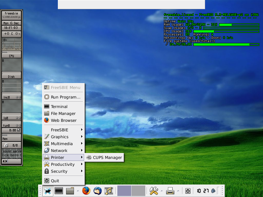Open the Xfce mouse menu button on panel
The width and height of the screenshot is (263, 197).
tap(48, 191)
